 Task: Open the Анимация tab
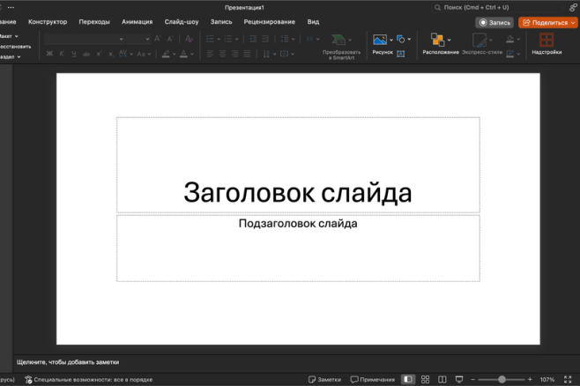point(138,22)
